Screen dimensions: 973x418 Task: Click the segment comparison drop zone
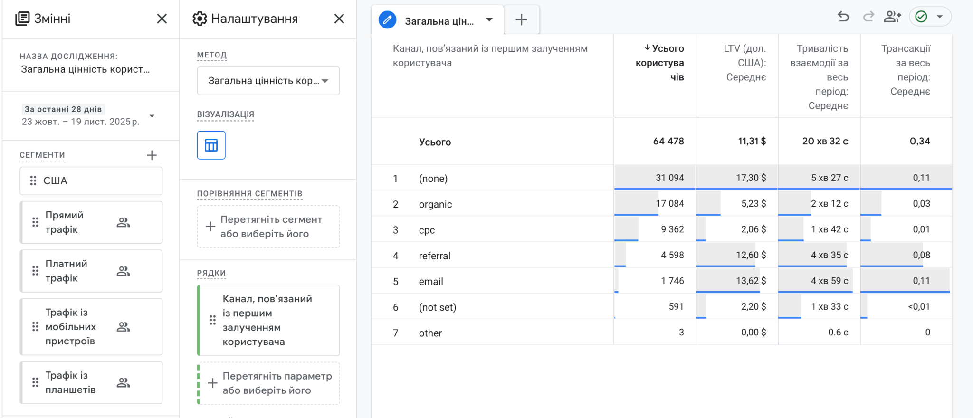coord(268,227)
